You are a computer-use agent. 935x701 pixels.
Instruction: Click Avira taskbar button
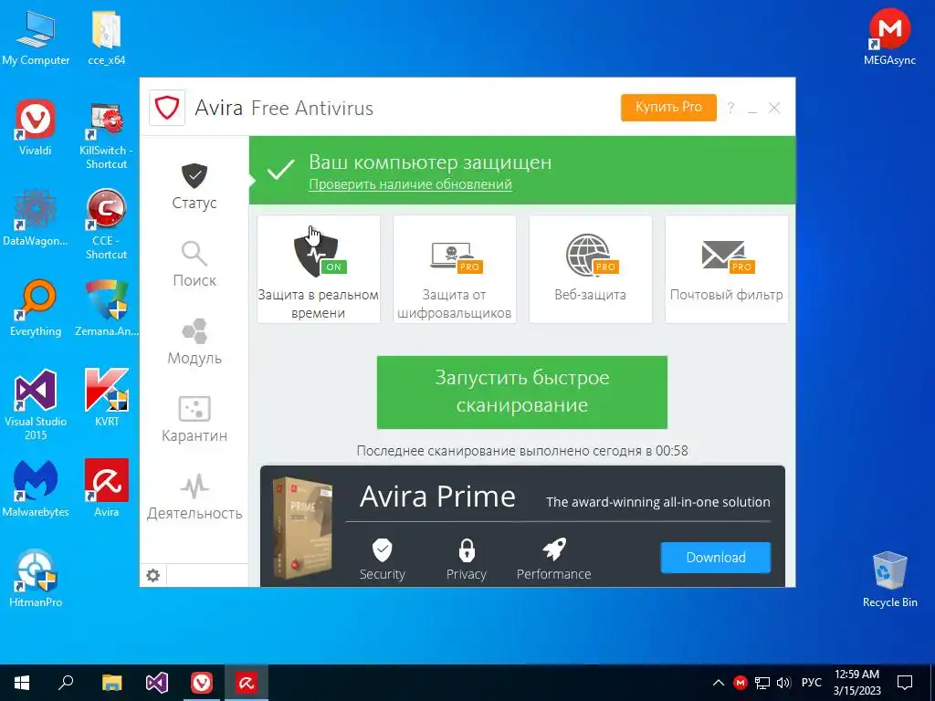(x=247, y=683)
